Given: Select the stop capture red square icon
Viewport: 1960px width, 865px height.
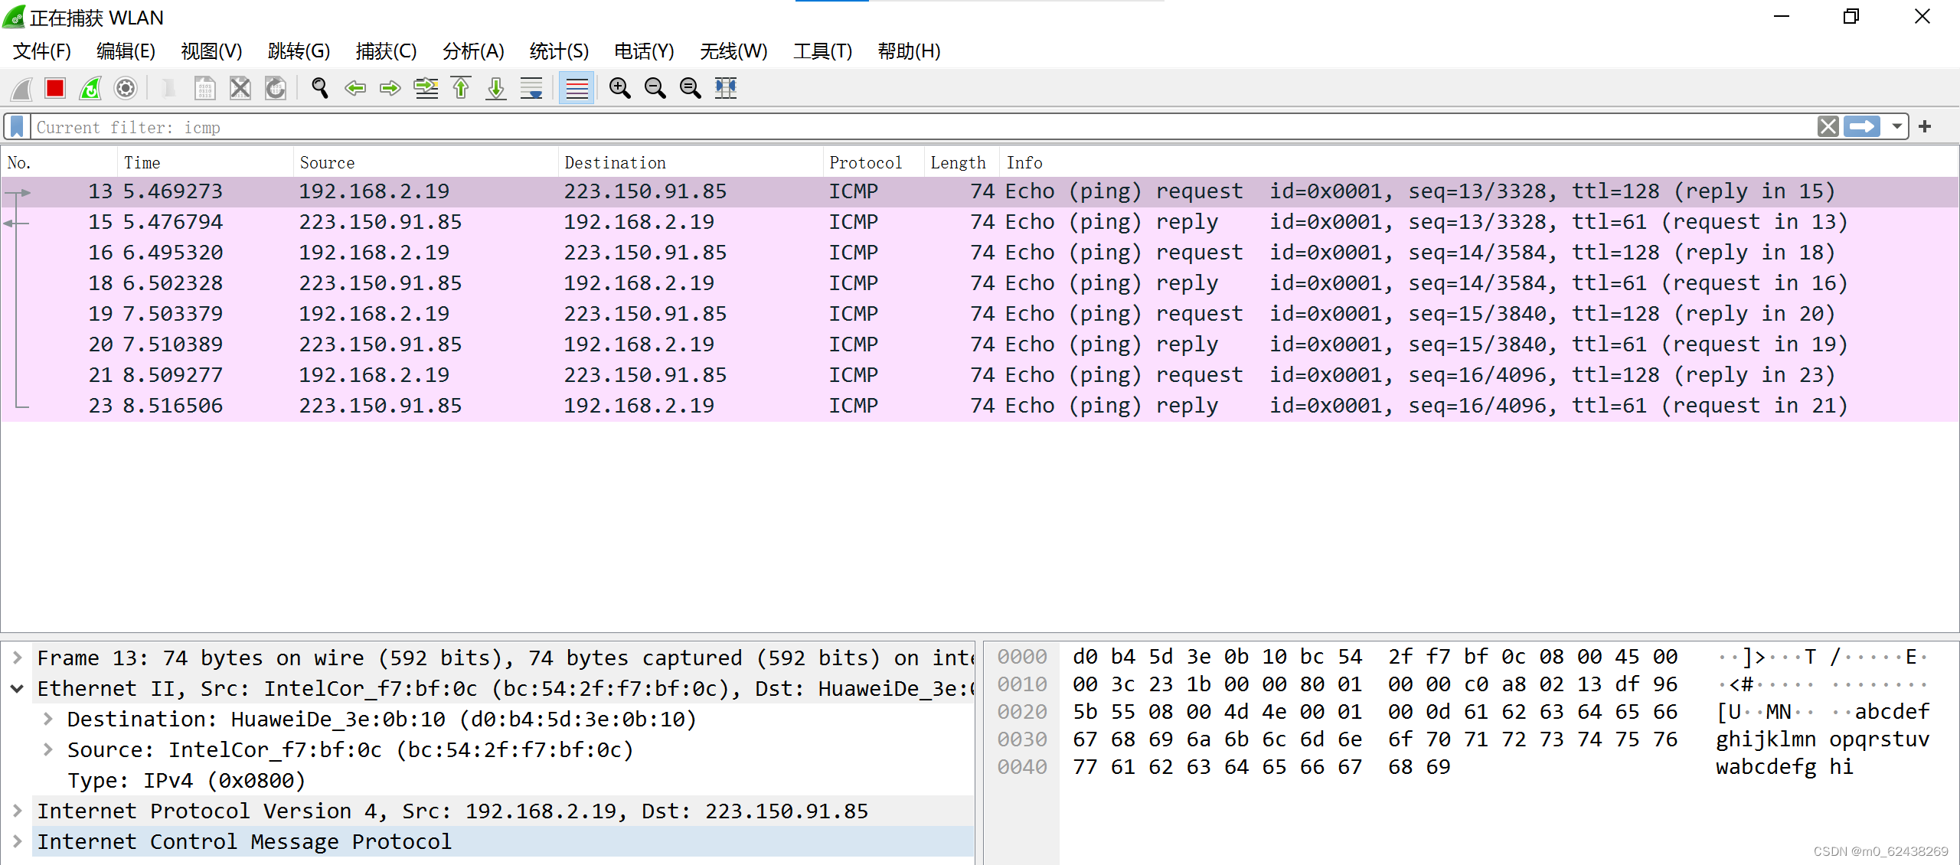Looking at the screenshot, I should 54,88.
